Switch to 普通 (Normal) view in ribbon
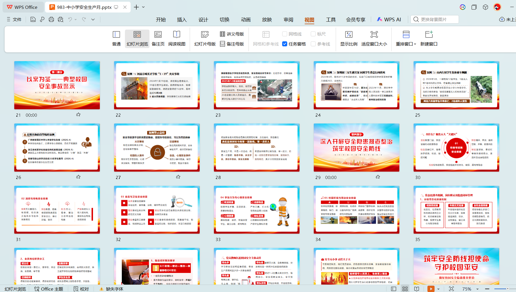 coord(116,38)
